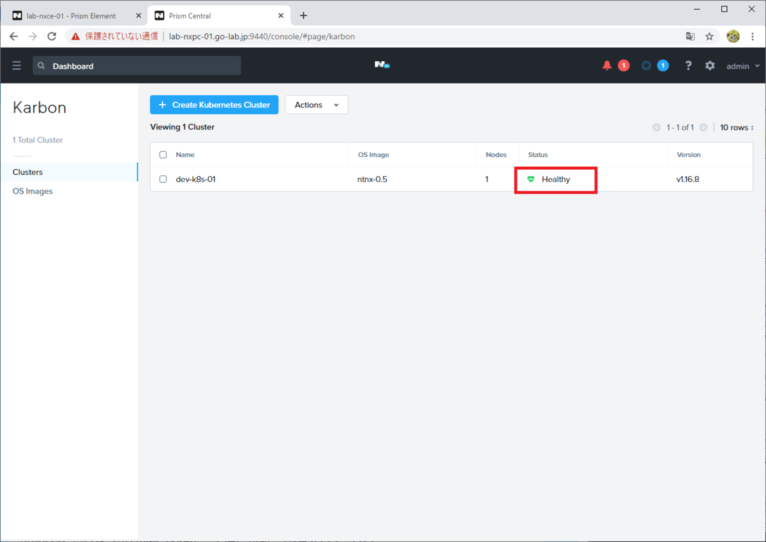Click the 1 Total Cluster text
Screen dimensions: 766x542
(x=38, y=140)
